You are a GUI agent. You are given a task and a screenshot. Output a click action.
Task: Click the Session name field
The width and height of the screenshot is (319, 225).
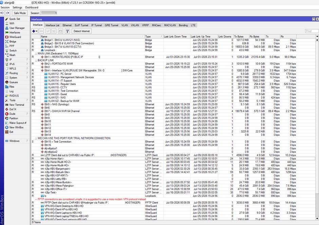(49, 13)
